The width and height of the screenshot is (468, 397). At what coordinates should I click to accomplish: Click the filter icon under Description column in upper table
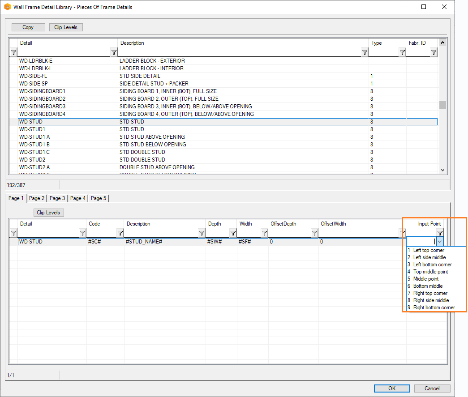click(x=365, y=53)
